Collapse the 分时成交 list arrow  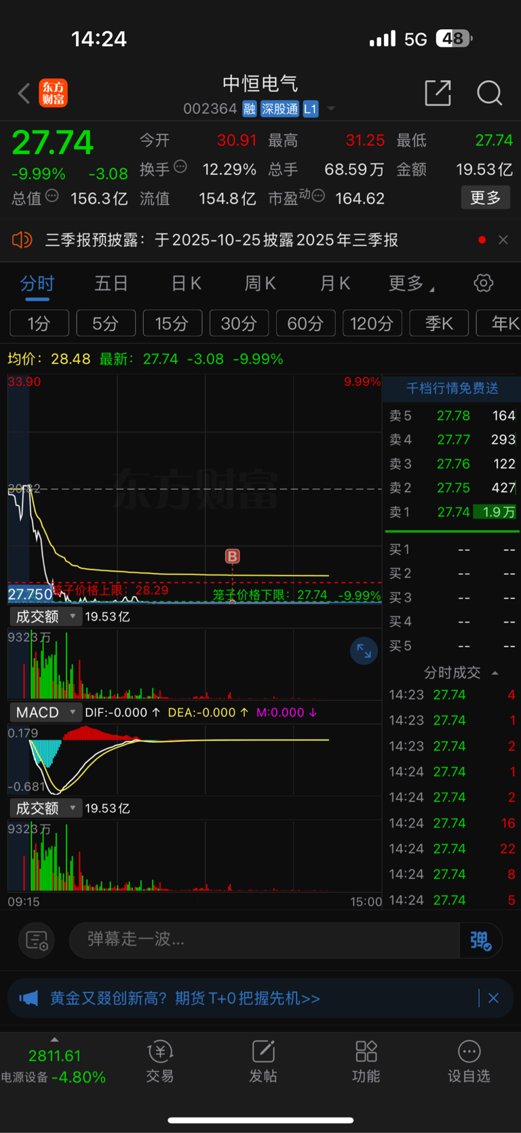point(495,673)
